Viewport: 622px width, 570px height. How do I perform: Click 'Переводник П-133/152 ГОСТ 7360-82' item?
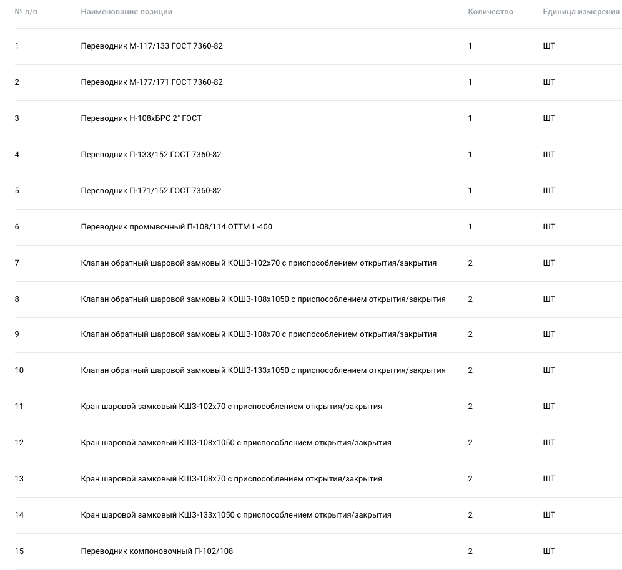click(151, 155)
